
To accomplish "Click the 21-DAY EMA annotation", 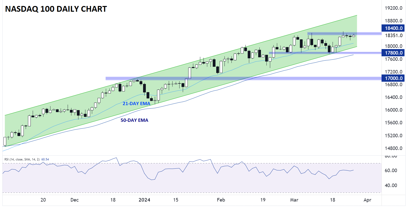I will click(136, 104).
